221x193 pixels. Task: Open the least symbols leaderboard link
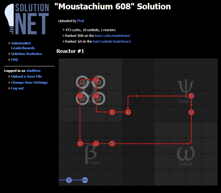[x=111, y=41]
